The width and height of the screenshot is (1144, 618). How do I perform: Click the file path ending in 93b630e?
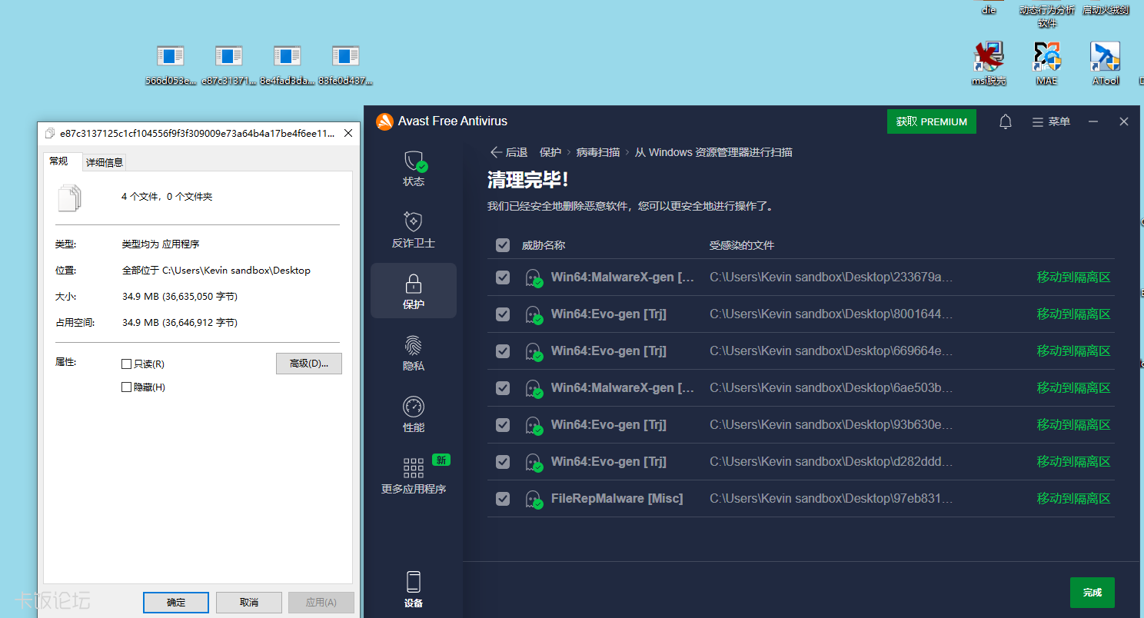pos(831,425)
